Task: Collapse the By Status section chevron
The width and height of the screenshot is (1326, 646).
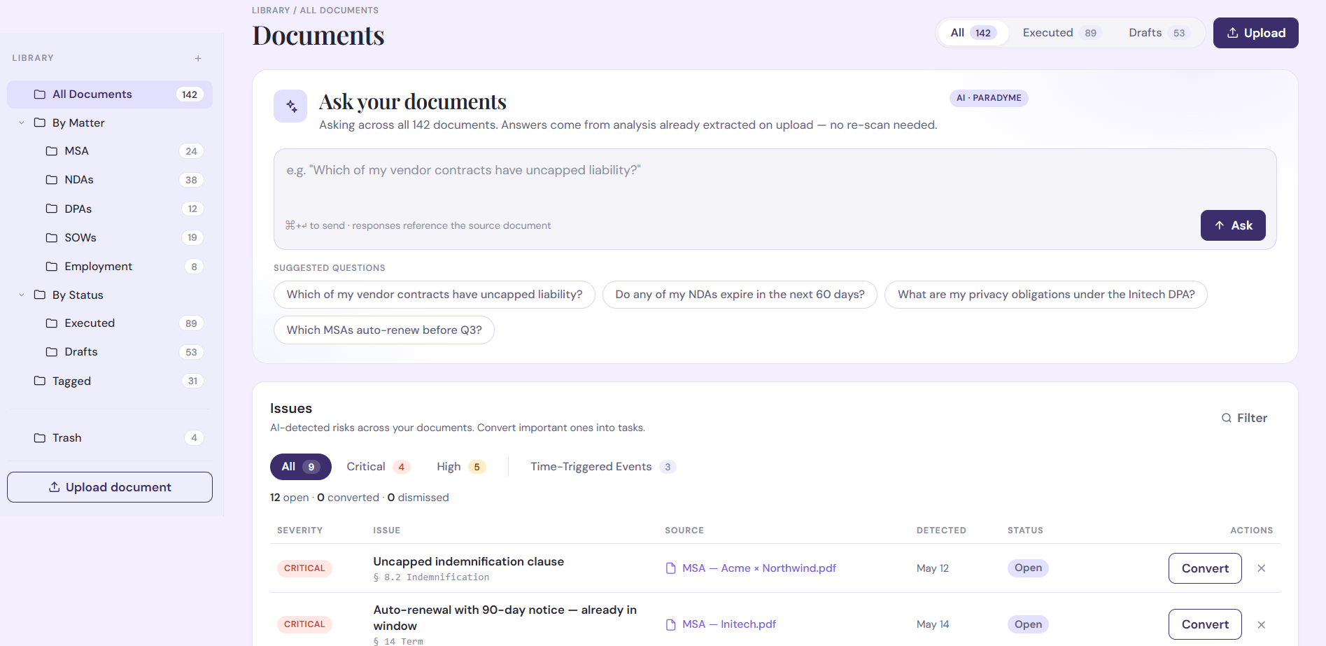Action: point(22,295)
